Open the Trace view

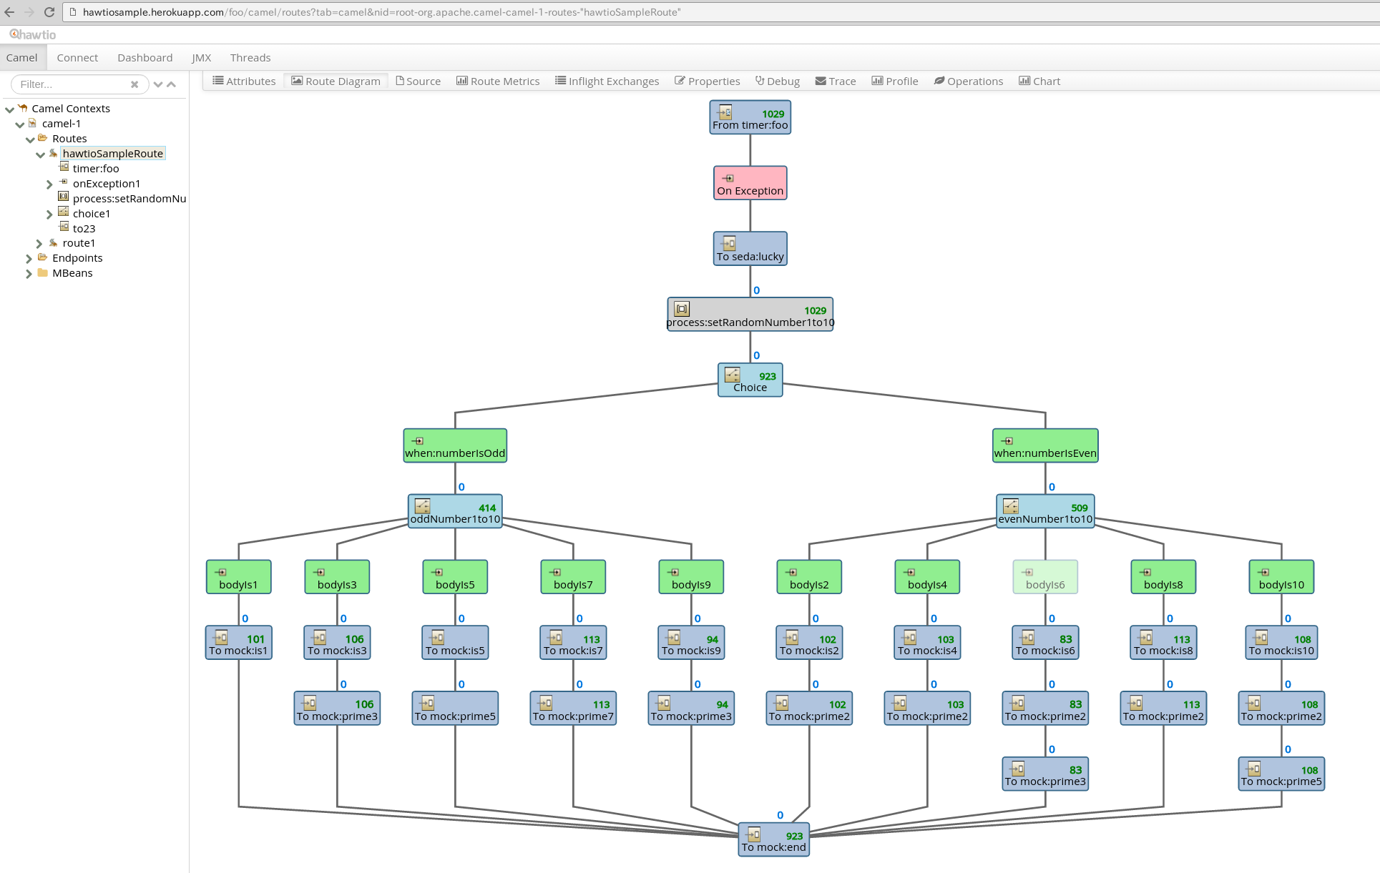[835, 81]
